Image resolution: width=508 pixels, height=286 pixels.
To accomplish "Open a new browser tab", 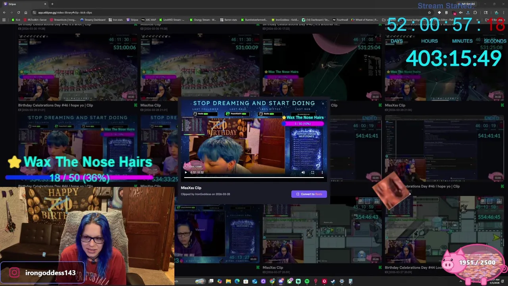I will [52, 4].
